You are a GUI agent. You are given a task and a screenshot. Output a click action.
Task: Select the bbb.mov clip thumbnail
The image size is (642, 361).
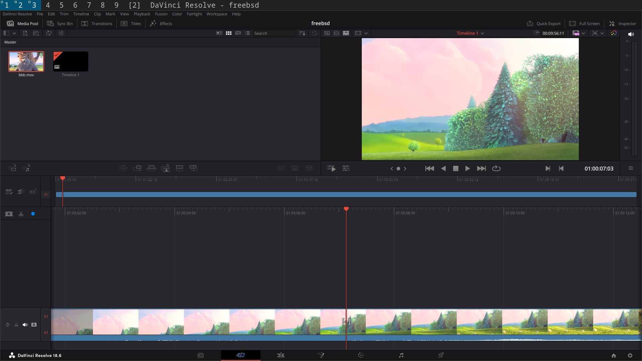(x=26, y=62)
